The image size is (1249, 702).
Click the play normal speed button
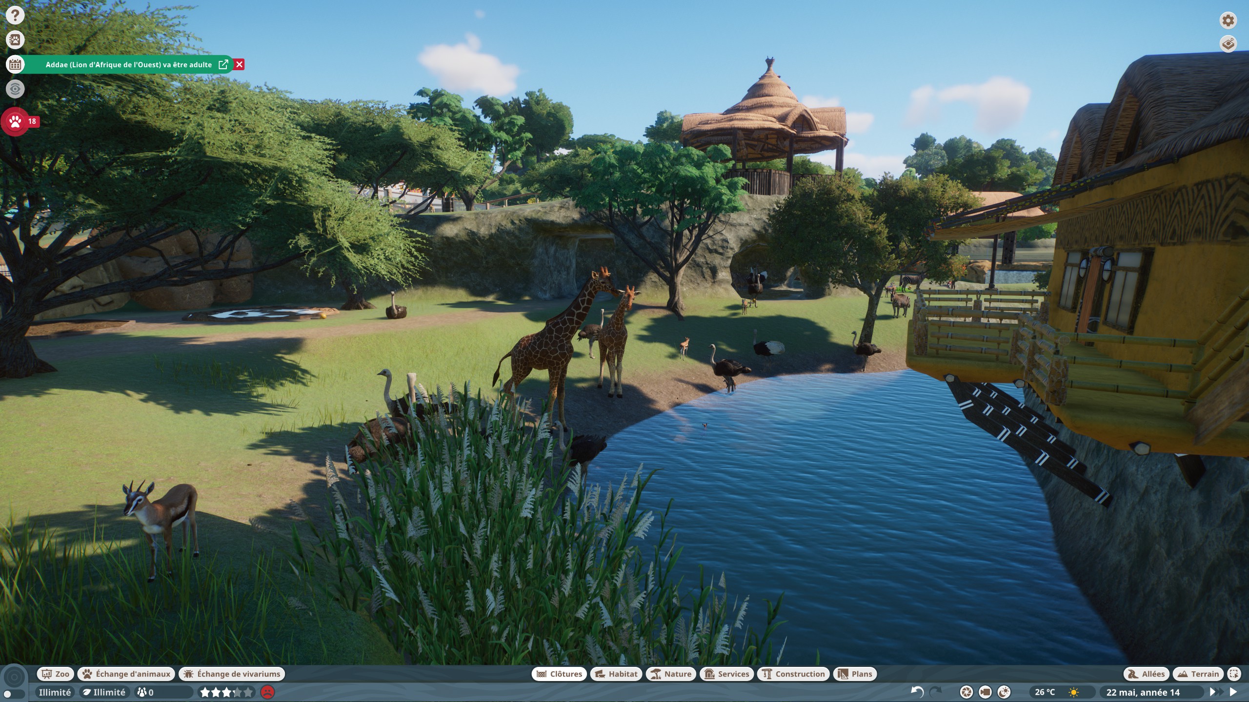tap(1233, 692)
